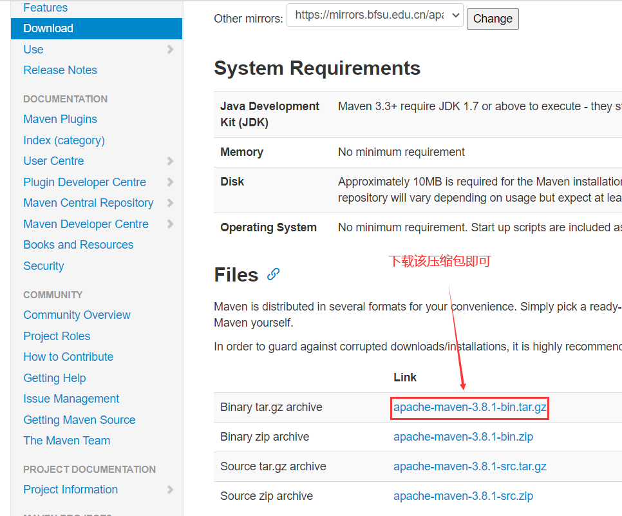Open Books and Resources link
Viewport: 622px width, 516px height.
79,245
